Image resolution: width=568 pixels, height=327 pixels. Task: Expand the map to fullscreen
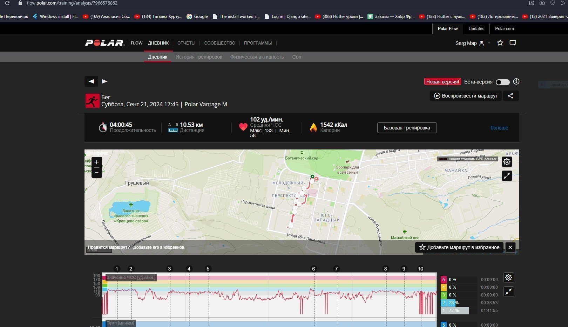507,176
